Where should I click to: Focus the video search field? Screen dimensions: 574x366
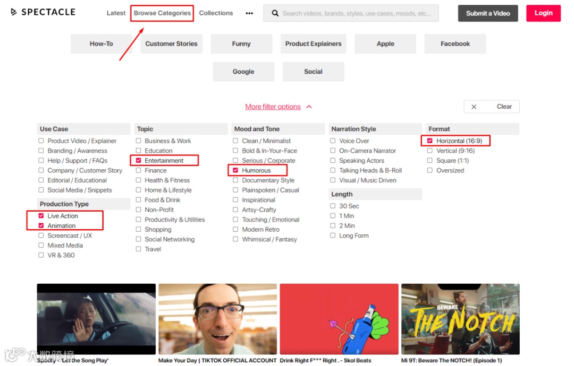pyautogui.click(x=351, y=13)
